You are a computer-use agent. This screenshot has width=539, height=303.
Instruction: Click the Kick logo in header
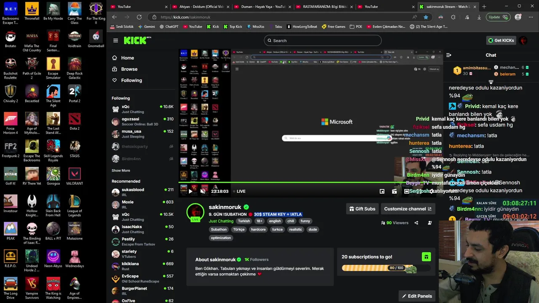coord(137,40)
